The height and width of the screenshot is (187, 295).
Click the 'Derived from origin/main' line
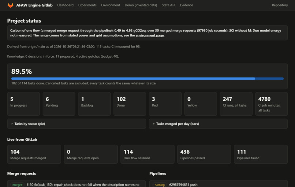(x=74, y=46)
